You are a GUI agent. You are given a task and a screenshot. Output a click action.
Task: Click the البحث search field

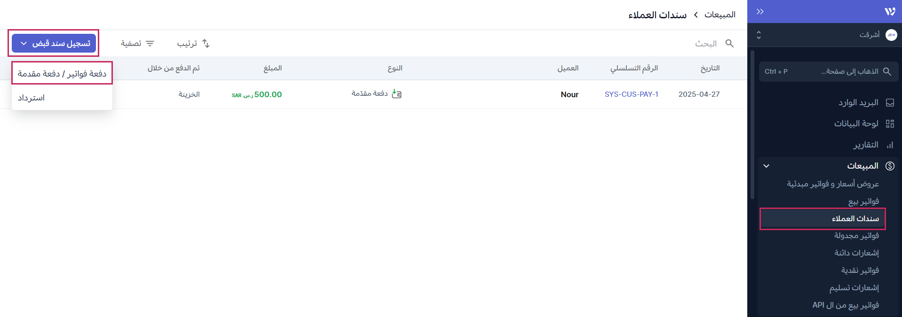tap(705, 43)
